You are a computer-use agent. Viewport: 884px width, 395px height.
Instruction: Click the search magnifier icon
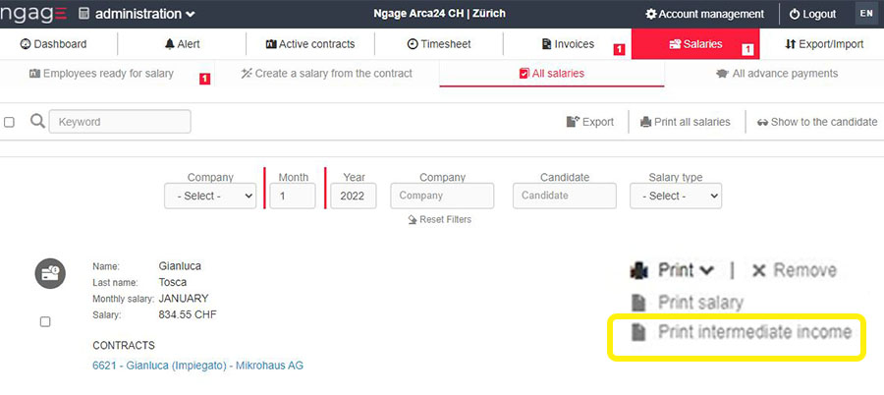[x=37, y=122]
